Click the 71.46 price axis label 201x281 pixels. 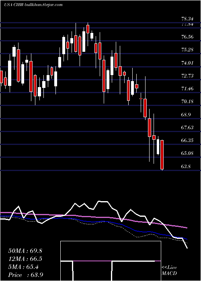tap(187, 88)
